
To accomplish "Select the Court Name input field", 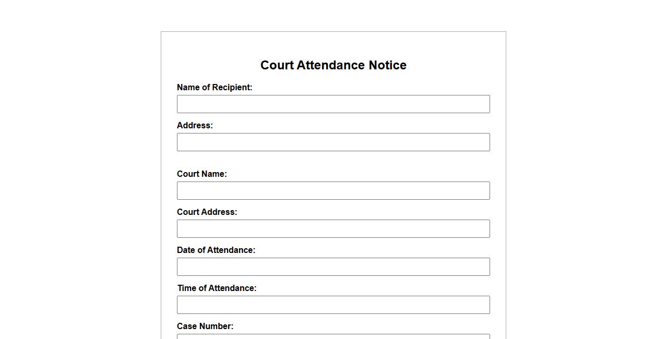I will [x=333, y=190].
